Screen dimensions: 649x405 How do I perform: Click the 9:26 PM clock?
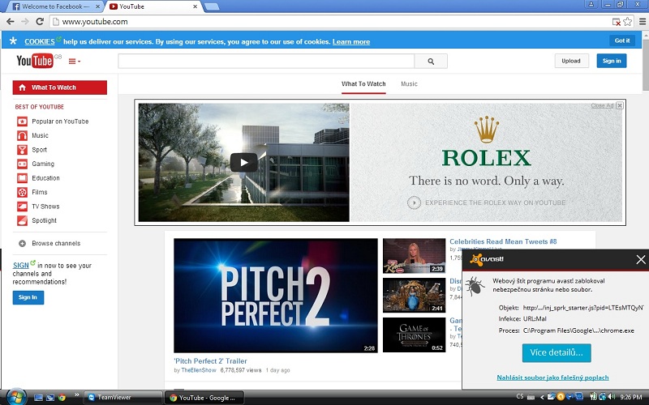(x=631, y=397)
